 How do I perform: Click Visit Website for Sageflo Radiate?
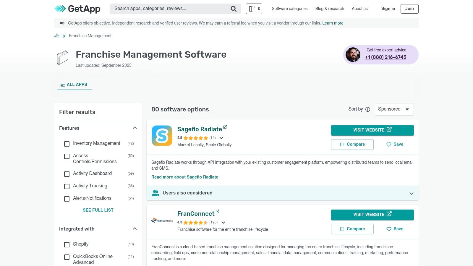tap(372, 130)
